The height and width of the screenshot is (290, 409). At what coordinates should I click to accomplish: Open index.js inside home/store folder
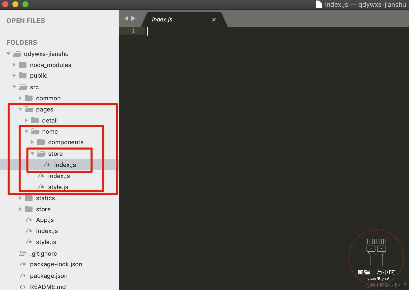65,165
